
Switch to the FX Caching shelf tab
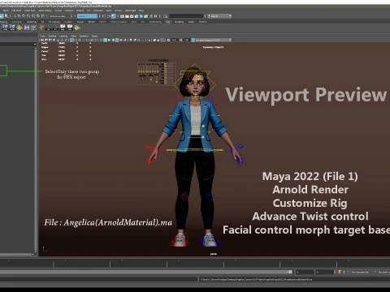(54, 22)
